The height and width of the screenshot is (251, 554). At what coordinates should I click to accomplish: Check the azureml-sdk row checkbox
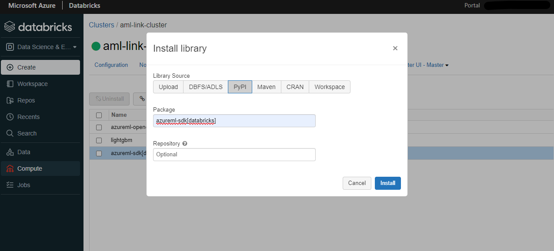(99, 153)
